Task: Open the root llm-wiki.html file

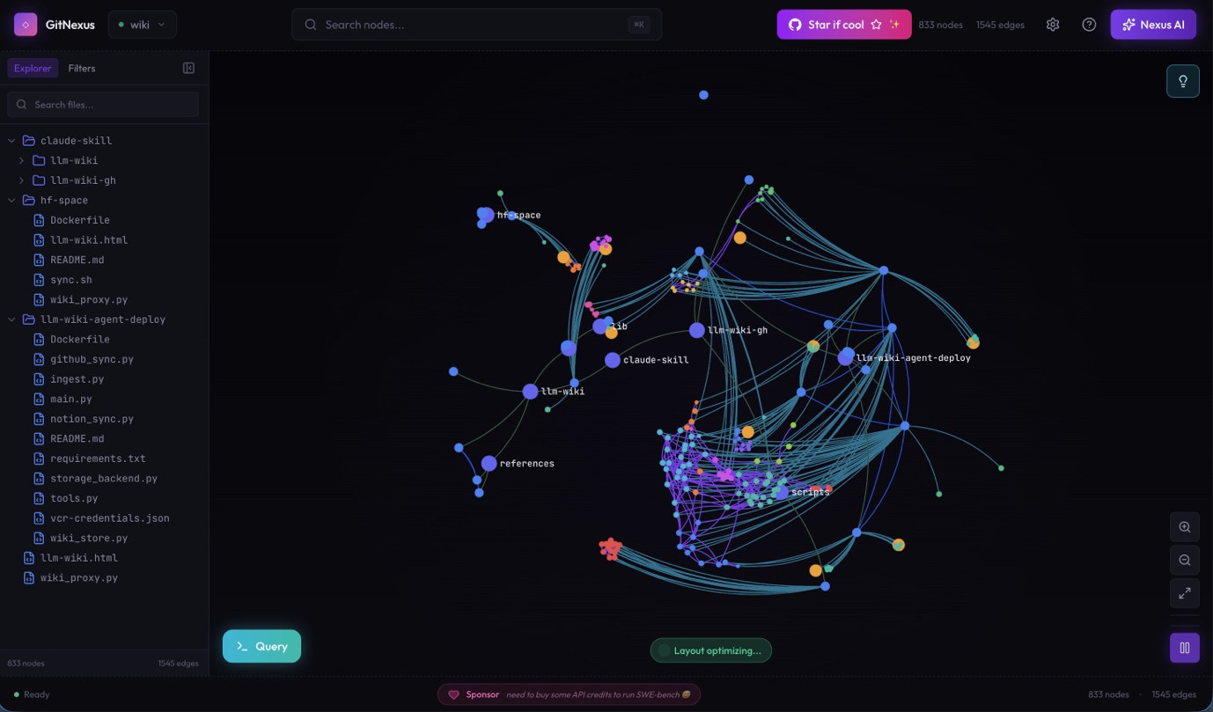Action: pos(79,558)
